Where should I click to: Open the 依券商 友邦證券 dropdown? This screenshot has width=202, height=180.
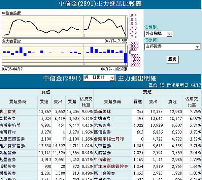pos(172,47)
